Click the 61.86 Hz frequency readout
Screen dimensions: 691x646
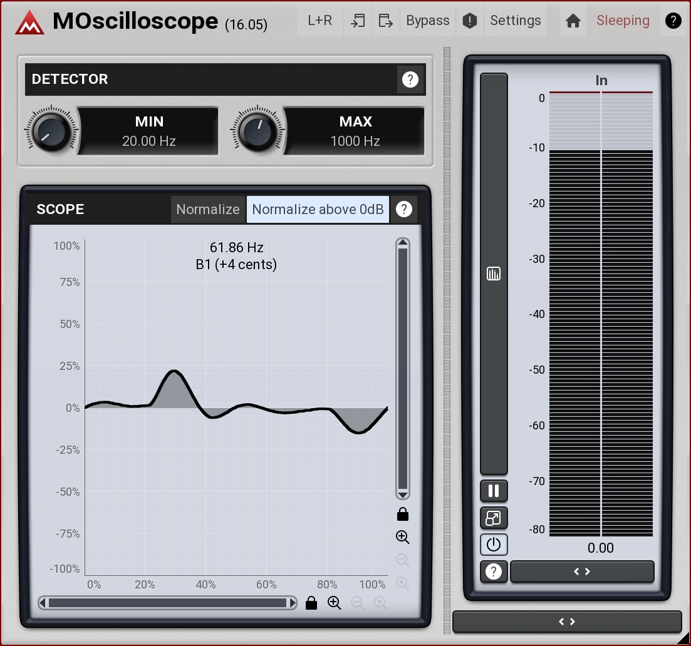click(236, 247)
